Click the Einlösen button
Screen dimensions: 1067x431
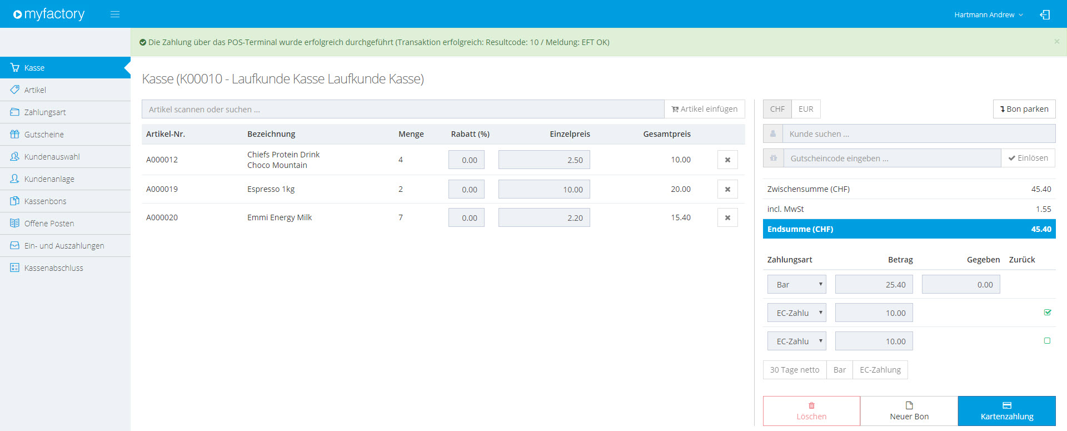[1028, 158]
